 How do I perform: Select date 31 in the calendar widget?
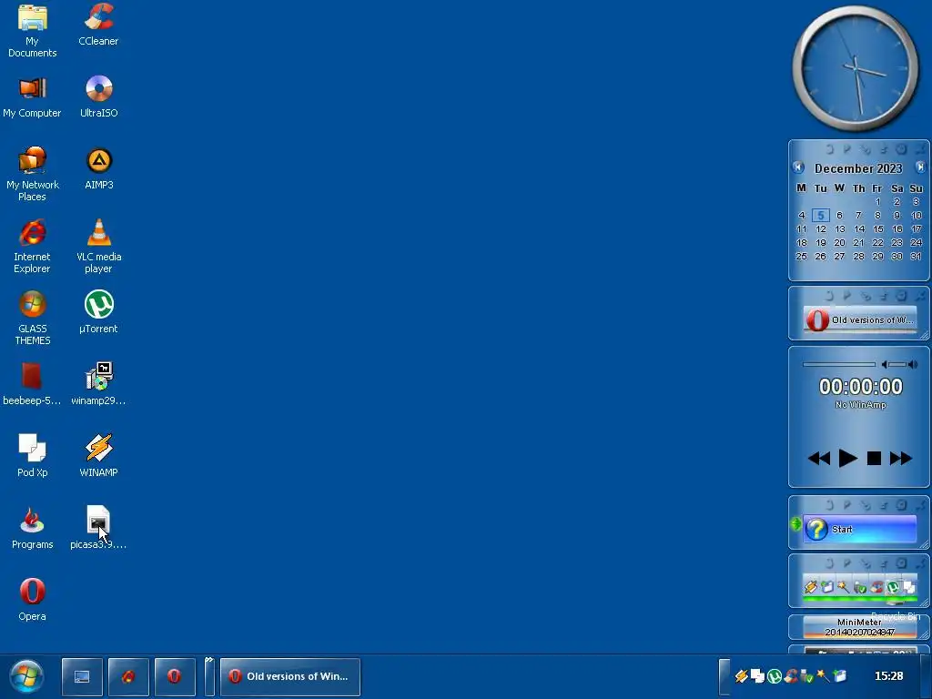point(916,256)
